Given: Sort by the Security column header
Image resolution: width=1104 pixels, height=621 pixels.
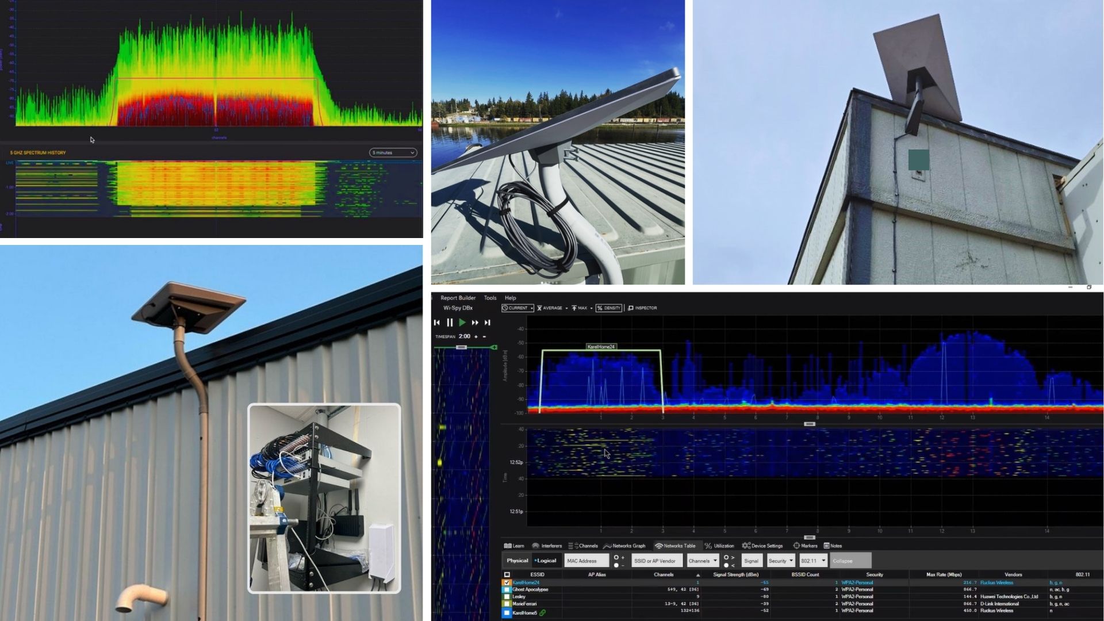Looking at the screenshot, I should 874,574.
